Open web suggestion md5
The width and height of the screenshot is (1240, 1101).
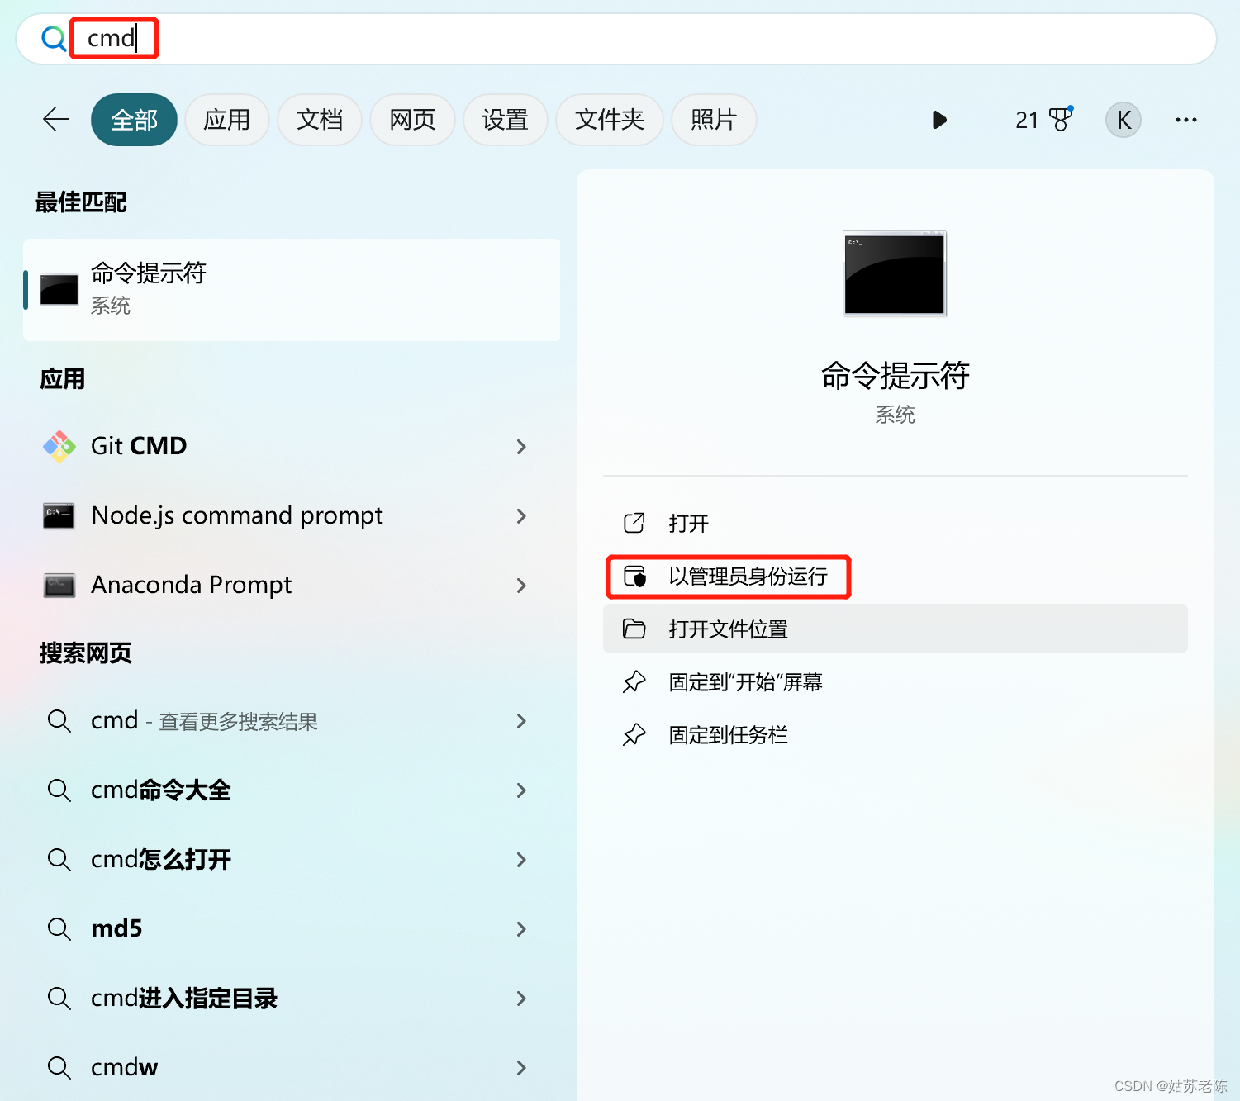click(292, 929)
